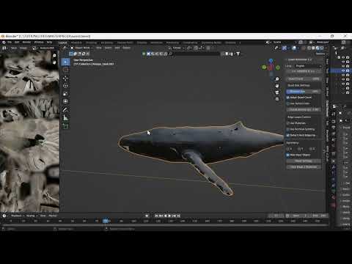Screen dimensions: 352x264
Task: Jump to timeline end button
Action: 178,216
